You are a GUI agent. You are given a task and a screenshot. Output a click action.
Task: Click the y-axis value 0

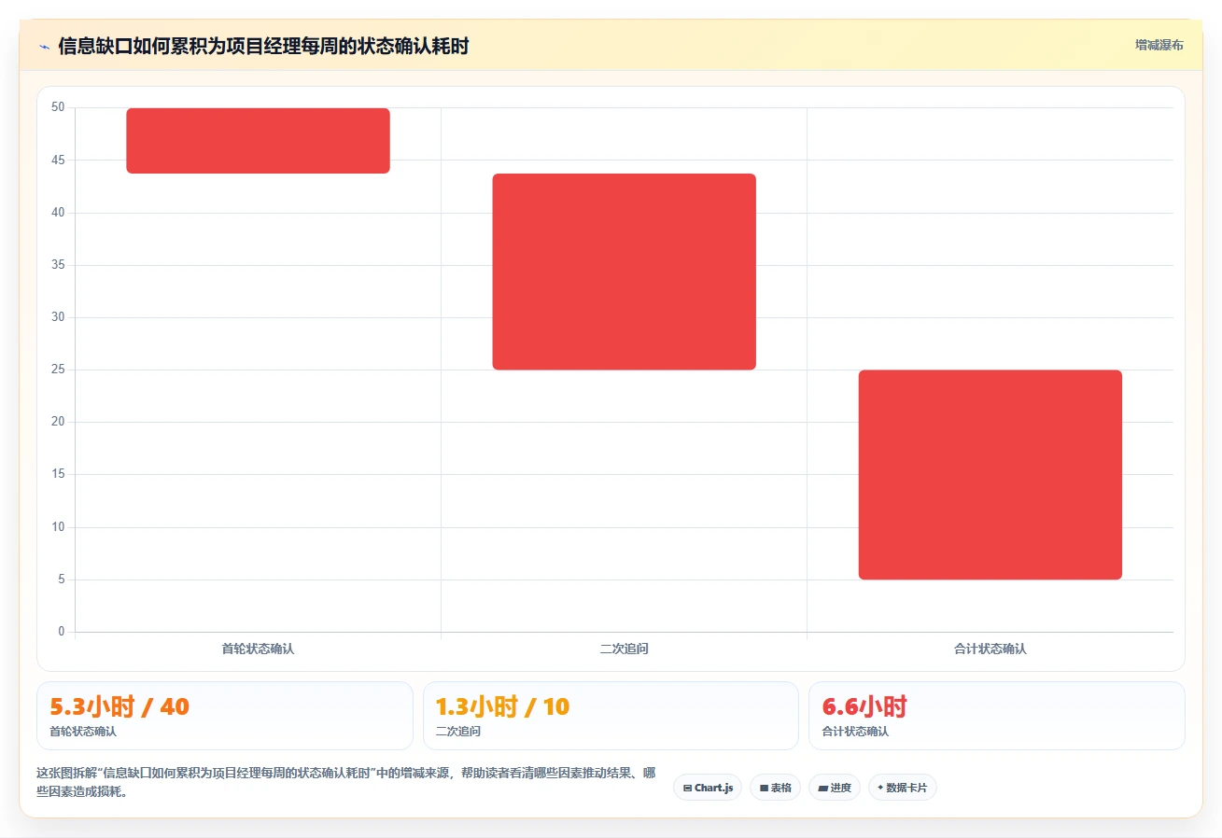pyautogui.click(x=62, y=632)
